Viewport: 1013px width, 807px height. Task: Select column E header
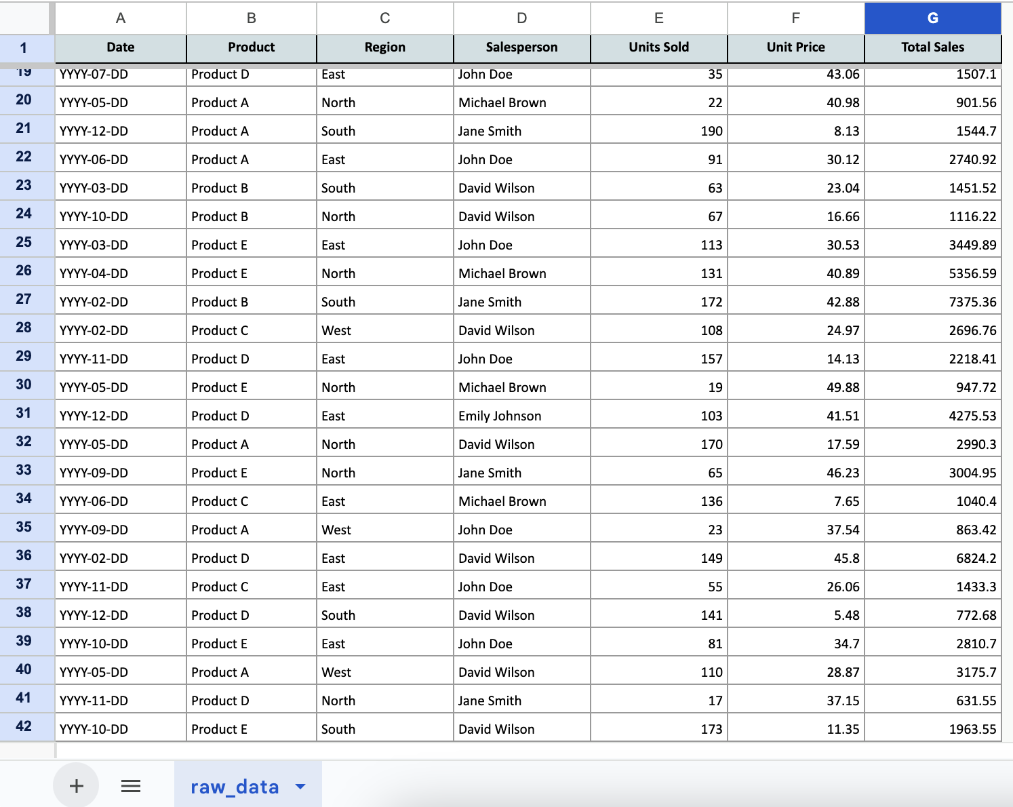tap(659, 18)
